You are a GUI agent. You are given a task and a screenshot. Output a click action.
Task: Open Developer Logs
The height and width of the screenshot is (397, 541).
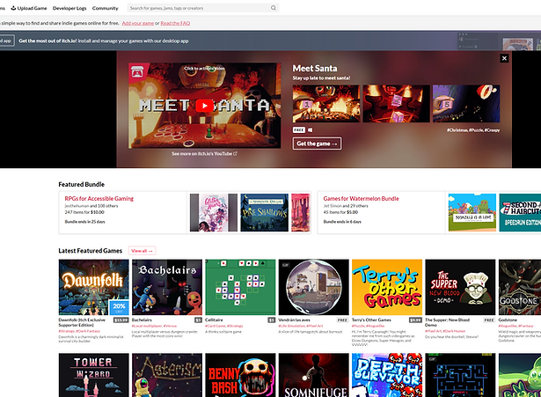69,8
